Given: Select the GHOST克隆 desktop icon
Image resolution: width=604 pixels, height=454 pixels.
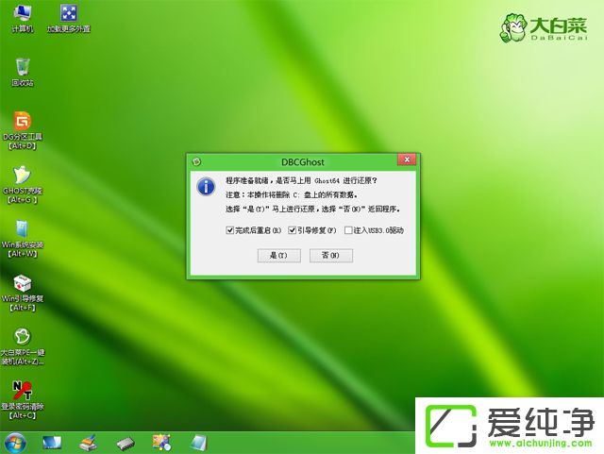Looking at the screenshot, I should (x=22, y=177).
